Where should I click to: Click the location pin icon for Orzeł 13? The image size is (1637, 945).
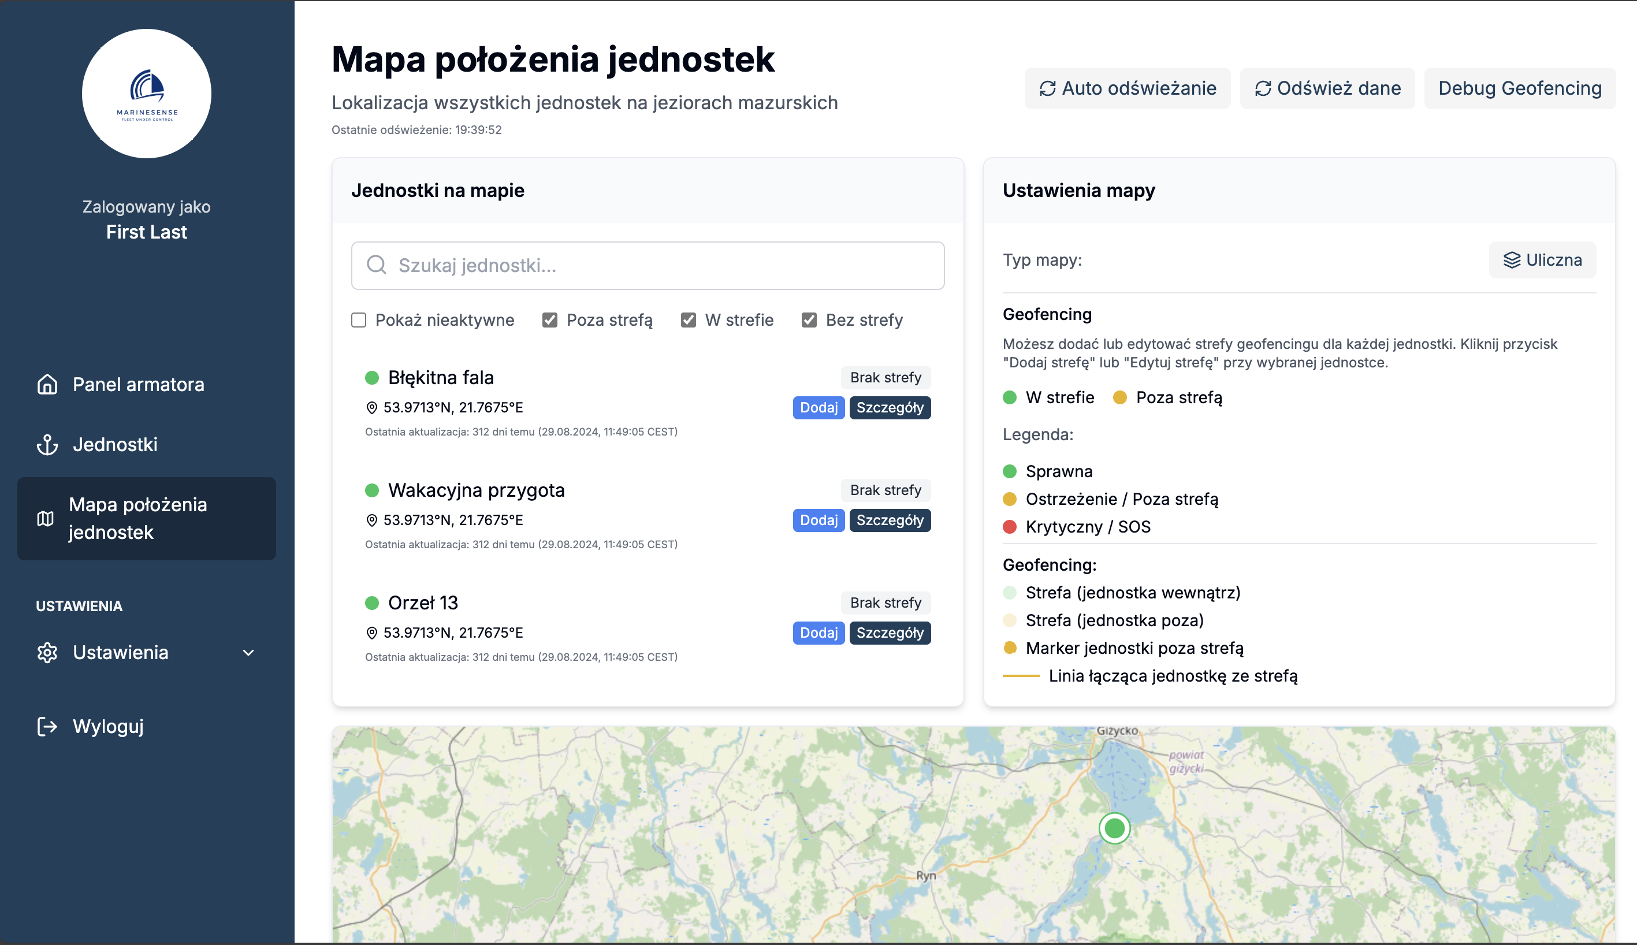click(372, 633)
